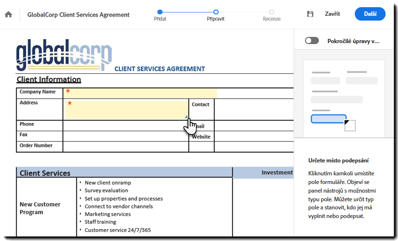This screenshot has width=398, height=241.
Task: Click 'Set up properties and processes' bullet
Action: point(124,199)
